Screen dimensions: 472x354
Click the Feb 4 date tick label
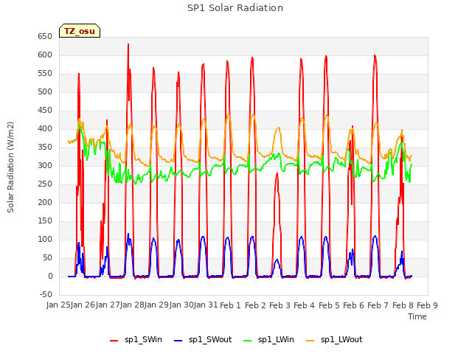[x=305, y=305]
